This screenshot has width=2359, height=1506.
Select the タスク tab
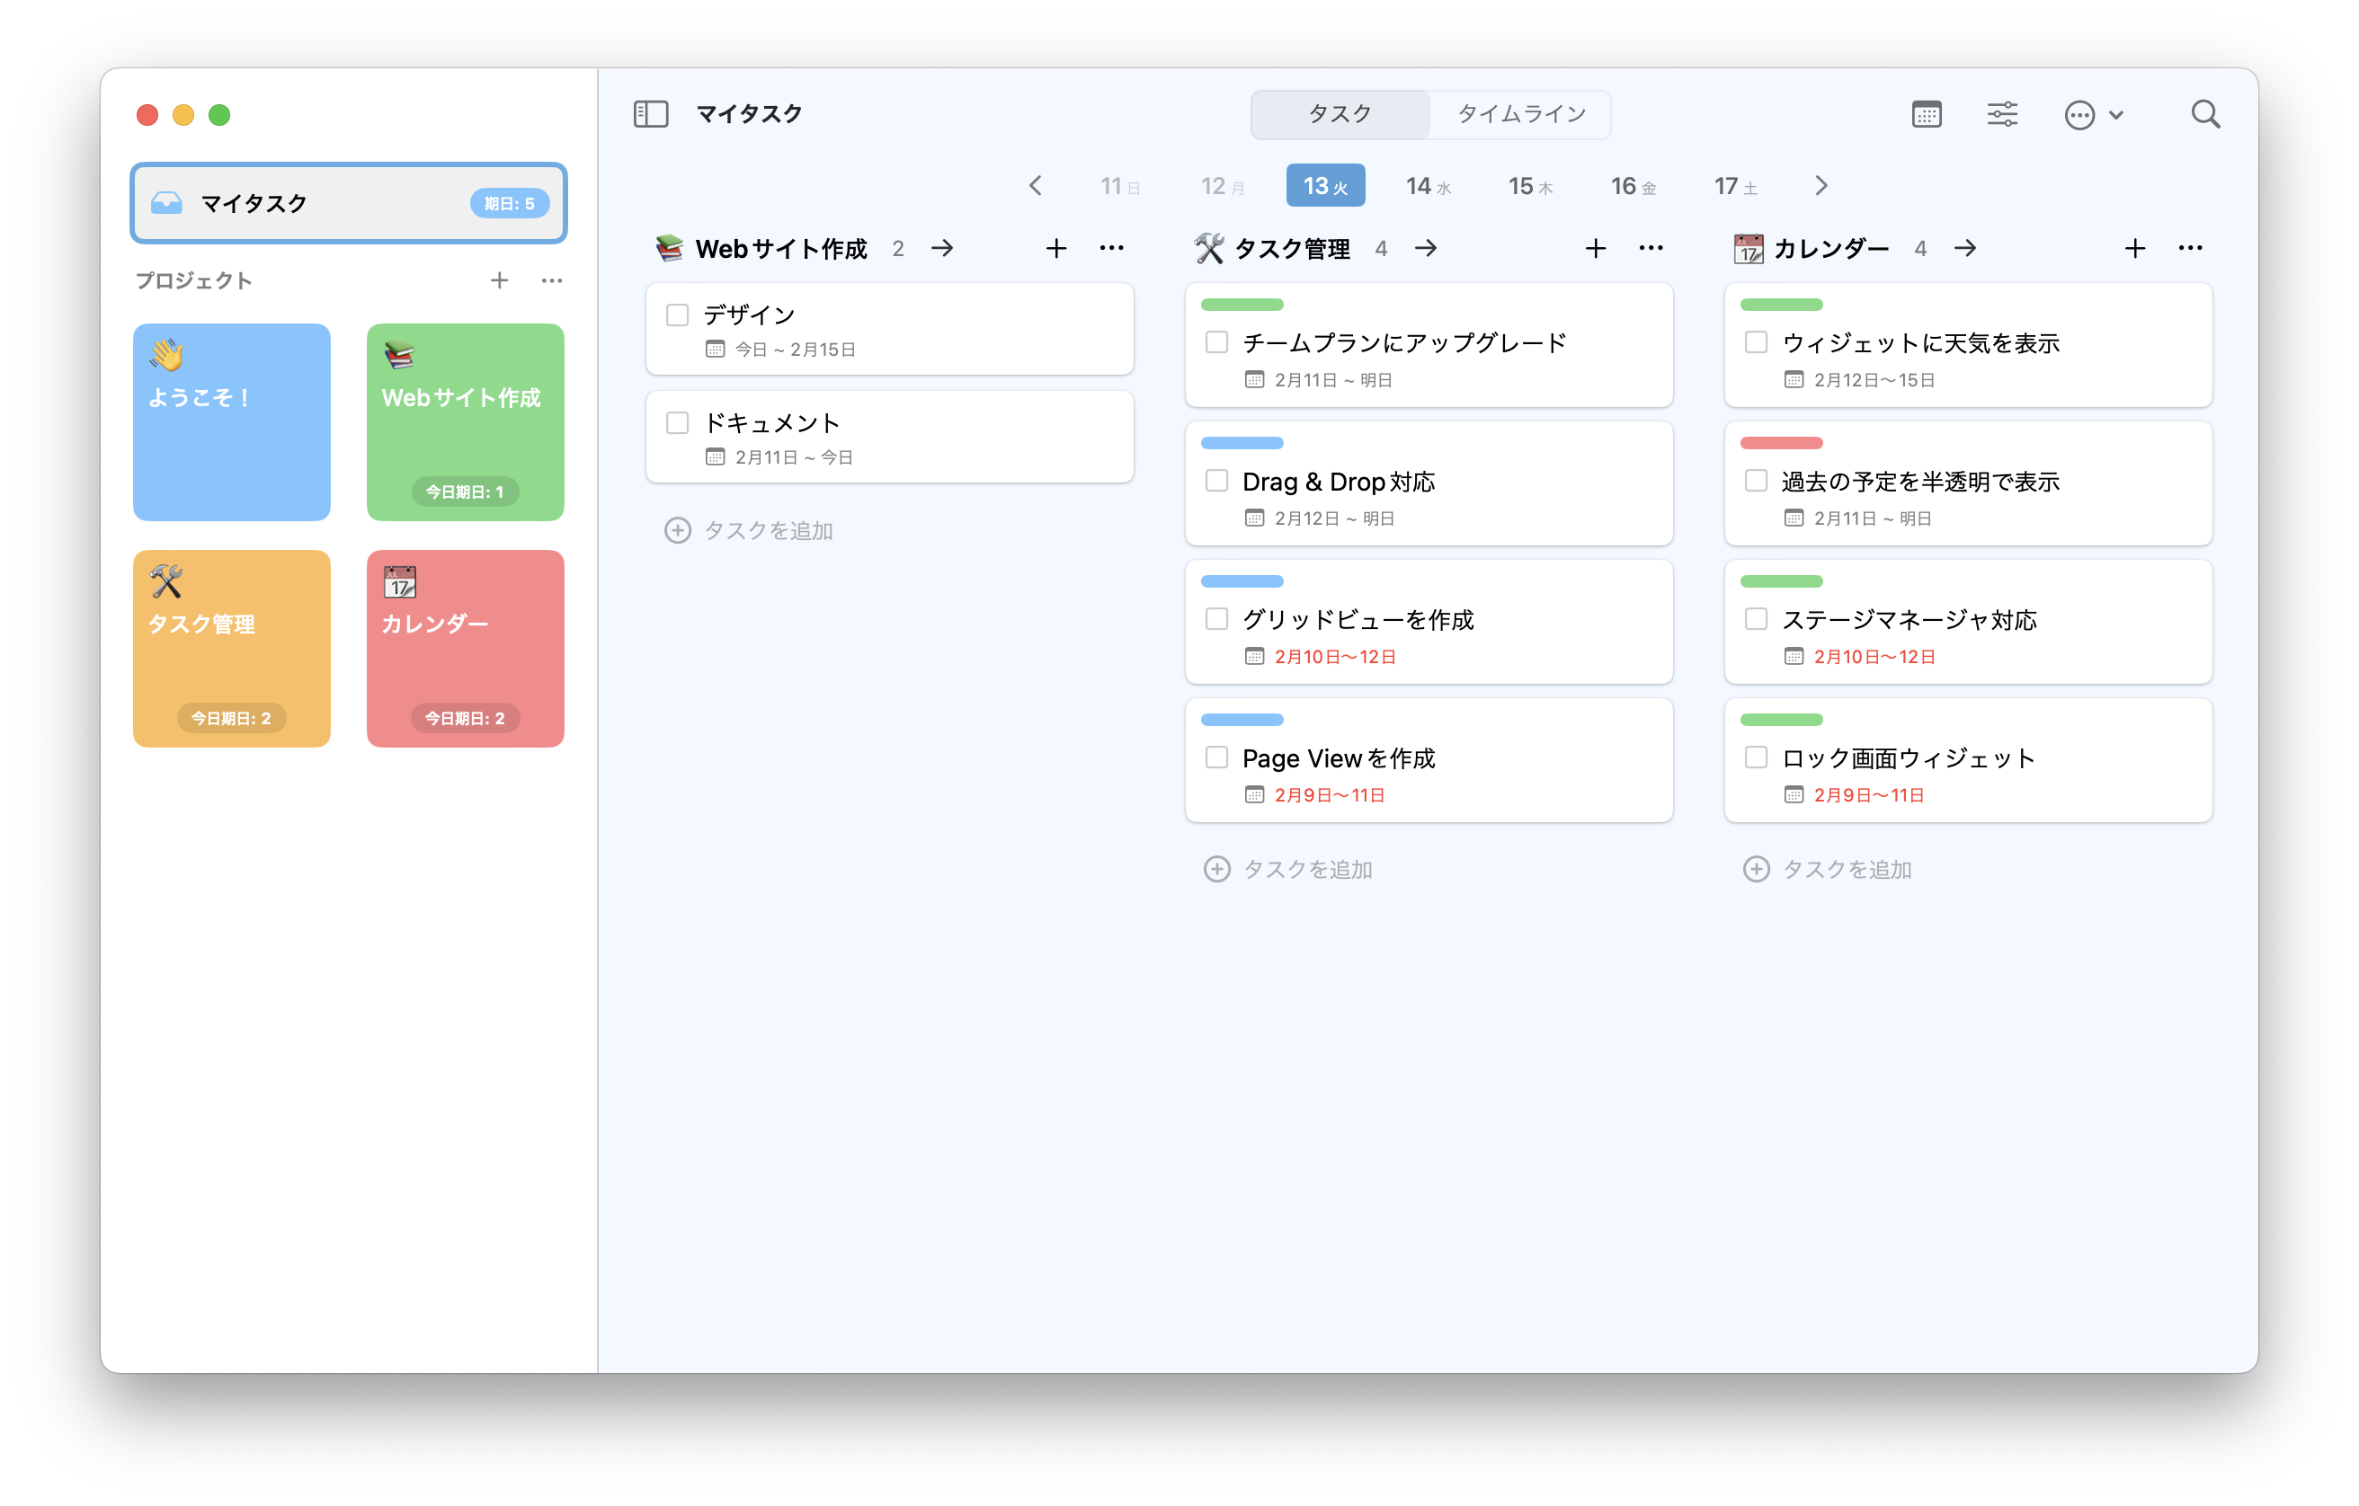1340,114
